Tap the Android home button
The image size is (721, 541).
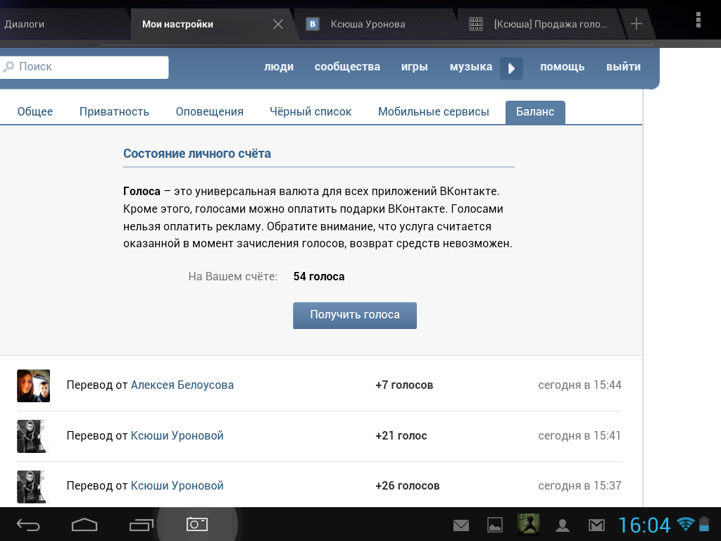(x=84, y=525)
